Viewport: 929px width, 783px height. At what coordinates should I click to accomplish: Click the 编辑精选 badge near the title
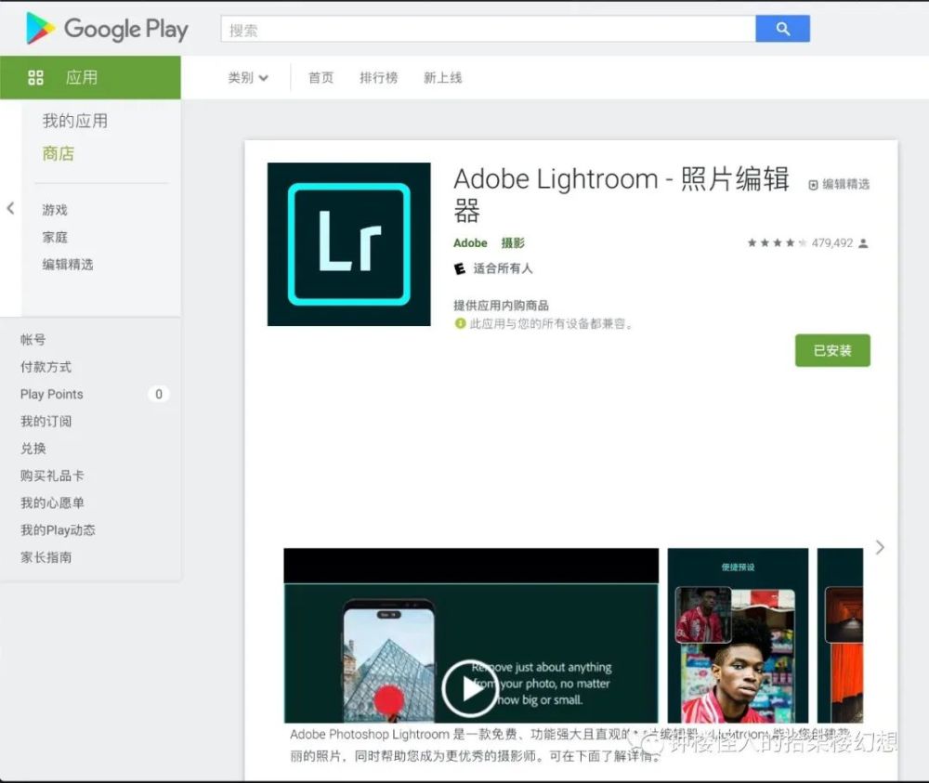[839, 184]
